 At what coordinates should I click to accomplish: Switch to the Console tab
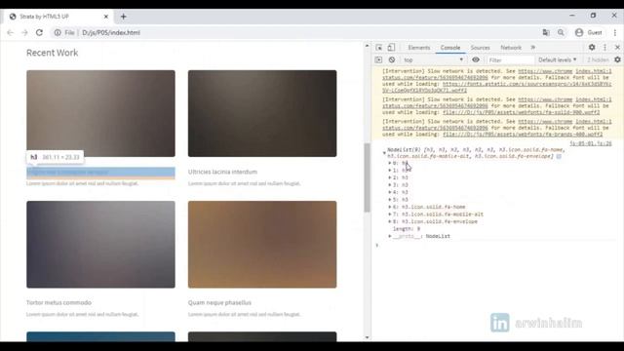click(x=450, y=48)
